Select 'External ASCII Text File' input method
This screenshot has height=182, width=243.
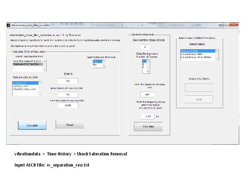(28, 64)
